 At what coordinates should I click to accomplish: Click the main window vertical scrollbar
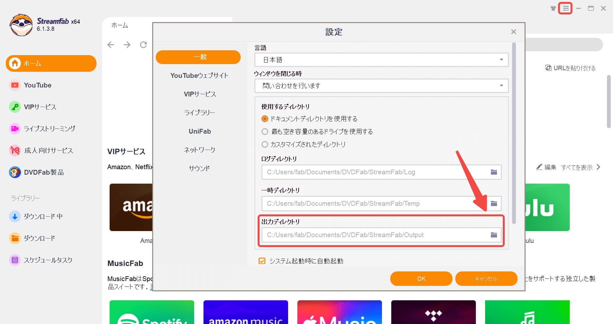(x=609, y=102)
